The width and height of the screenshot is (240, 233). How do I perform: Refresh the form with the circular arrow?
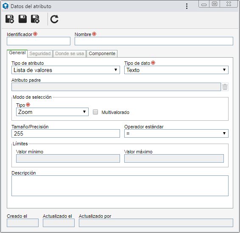[54, 19]
